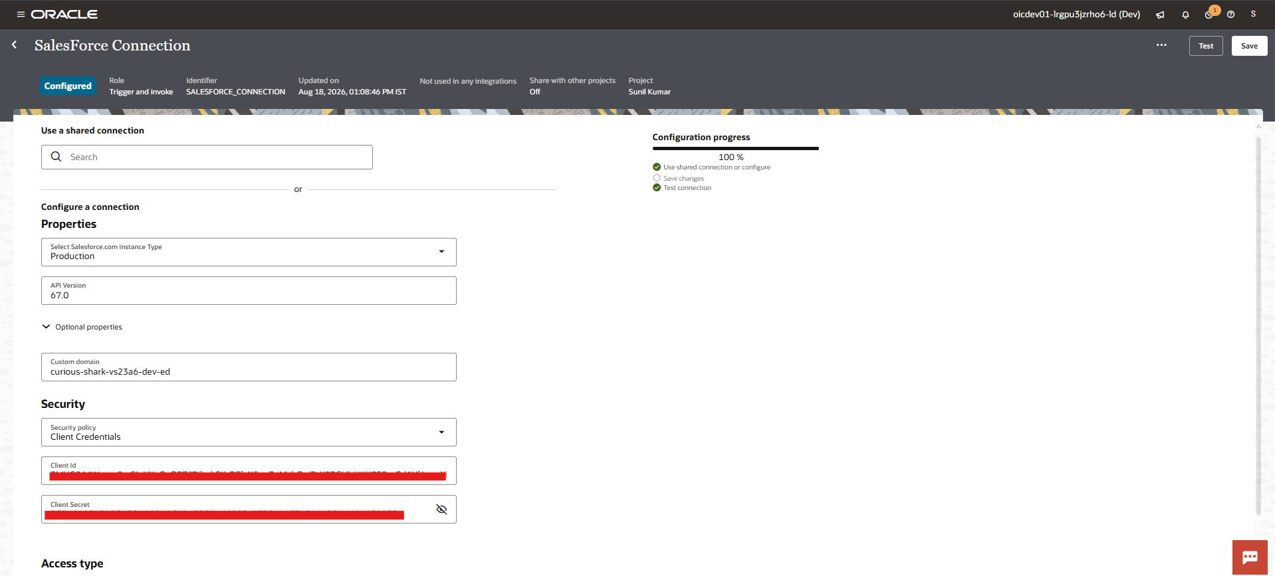Click the Configuration progress heading
Image resolution: width=1275 pixels, height=576 pixels.
701,137
